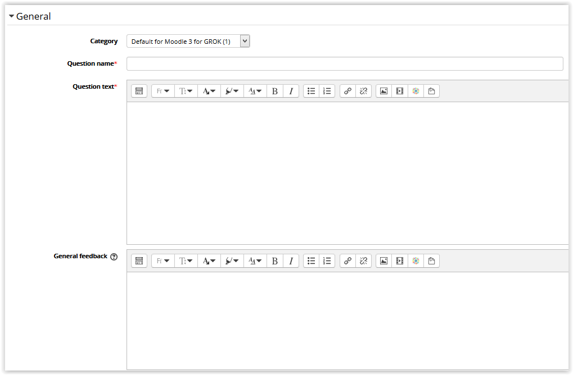Open highlight color dropdown in General feedback editor

point(232,261)
